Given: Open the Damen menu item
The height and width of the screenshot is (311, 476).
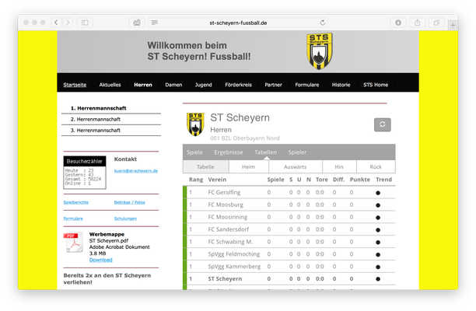Looking at the screenshot, I should coord(173,85).
